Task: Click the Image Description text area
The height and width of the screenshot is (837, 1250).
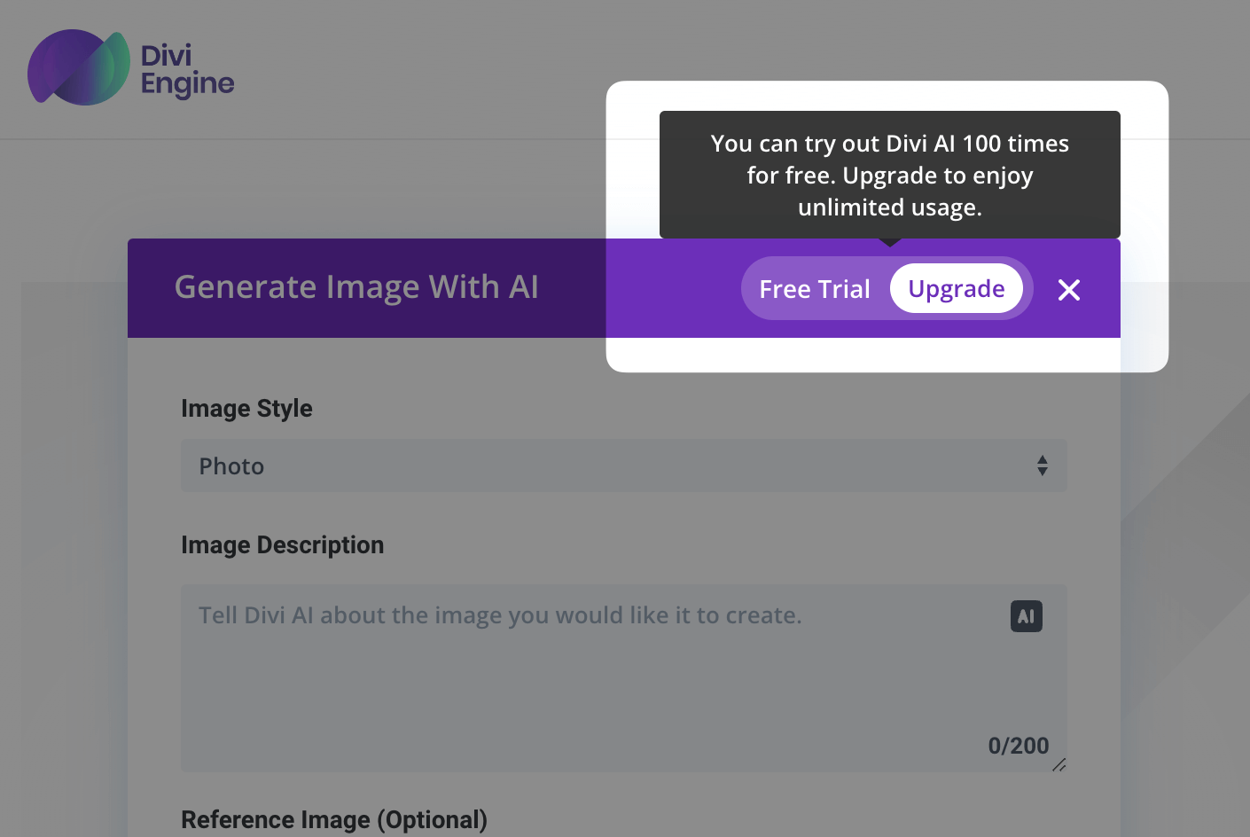Action: coord(624,677)
